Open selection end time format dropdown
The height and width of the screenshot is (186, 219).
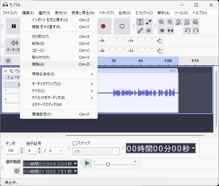point(75,171)
